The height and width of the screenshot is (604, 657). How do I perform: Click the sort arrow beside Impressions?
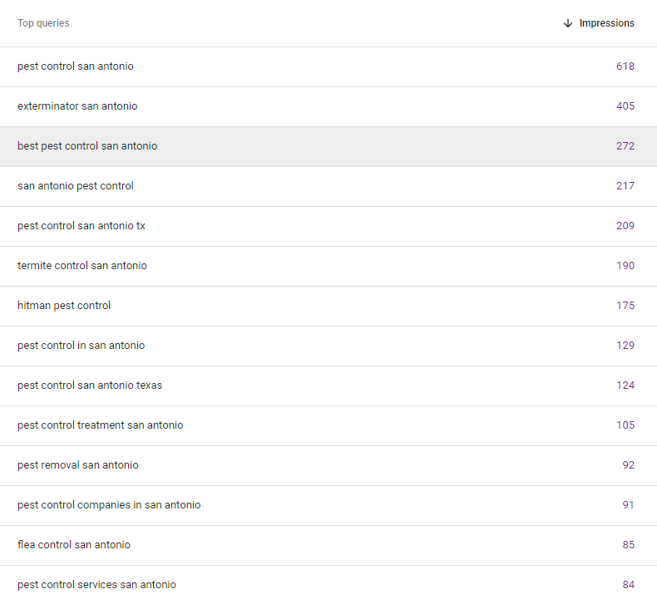click(567, 23)
